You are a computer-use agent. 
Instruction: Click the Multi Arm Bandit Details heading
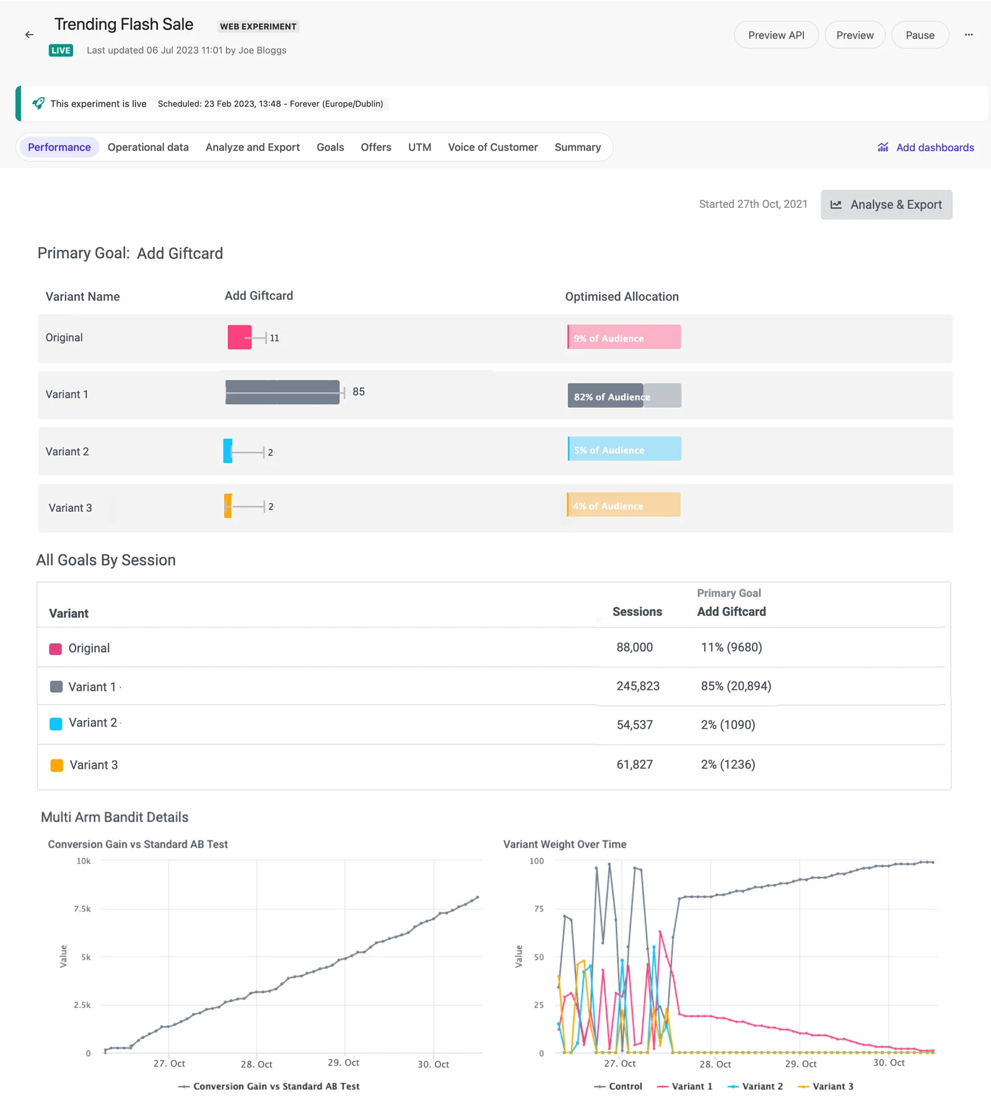pyautogui.click(x=115, y=817)
